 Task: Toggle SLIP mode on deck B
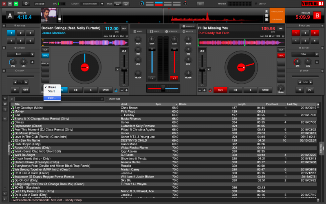coord(281,50)
